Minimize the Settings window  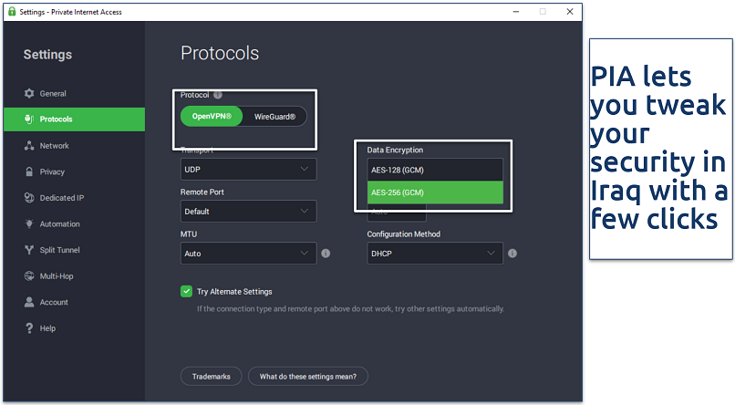[516, 11]
